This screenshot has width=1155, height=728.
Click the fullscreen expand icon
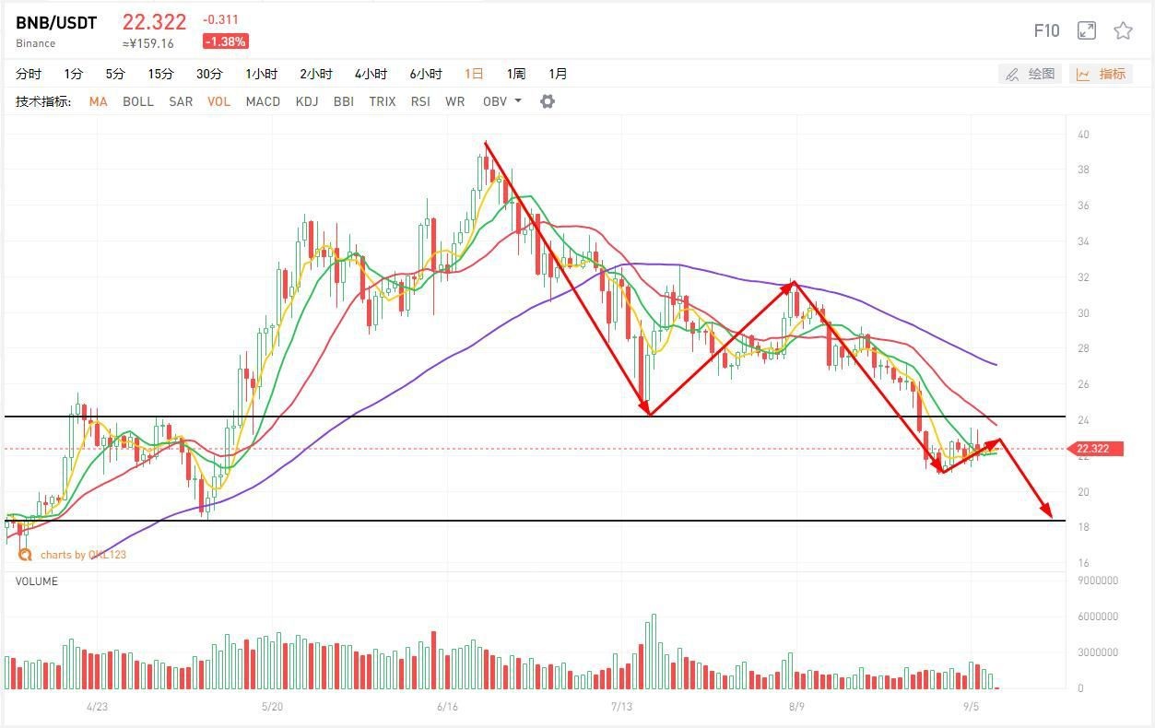[x=1087, y=30]
